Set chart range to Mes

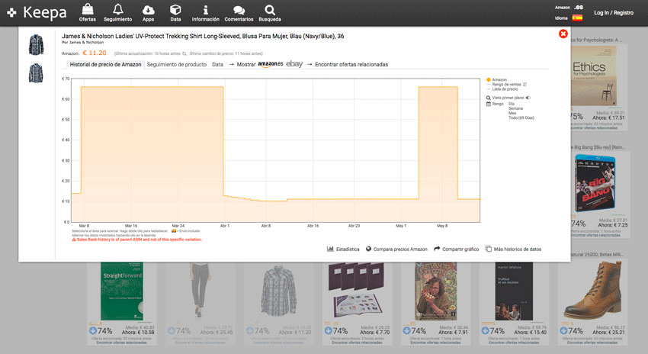[512, 113]
